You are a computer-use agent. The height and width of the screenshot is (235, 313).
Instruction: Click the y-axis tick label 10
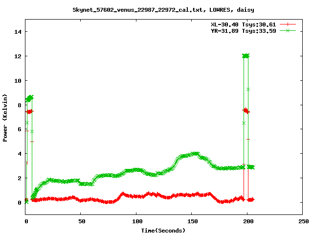pyautogui.click(x=18, y=81)
